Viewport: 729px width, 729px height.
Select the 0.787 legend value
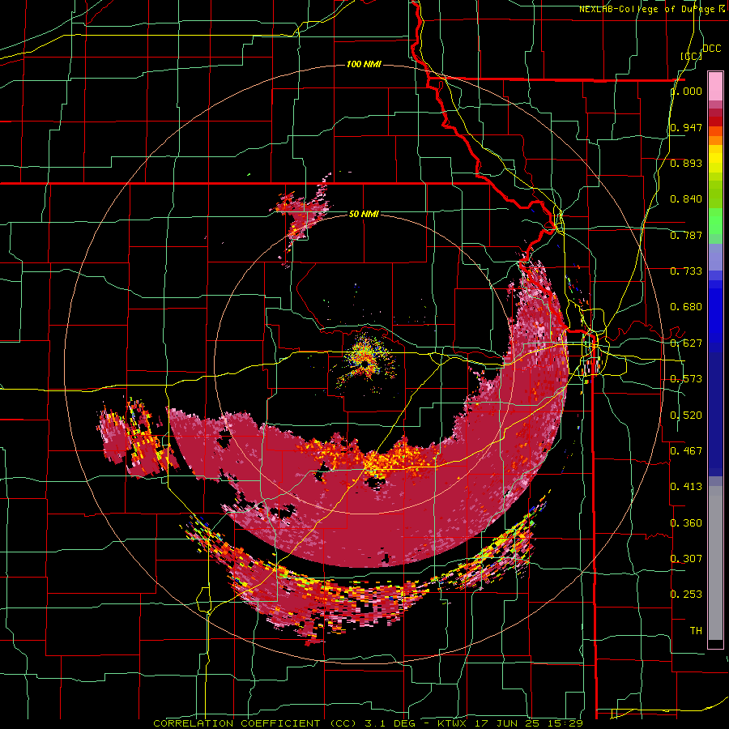pyautogui.click(x=686, y=235)
